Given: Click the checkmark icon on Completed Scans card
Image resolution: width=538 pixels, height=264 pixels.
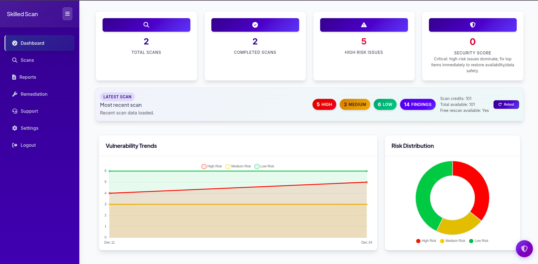Looking at the screenshot, I should pyautogui.click(x=255, y=25).
